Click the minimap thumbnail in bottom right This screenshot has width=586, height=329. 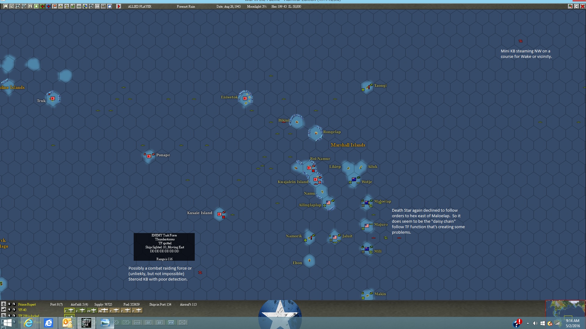point(565,309)
